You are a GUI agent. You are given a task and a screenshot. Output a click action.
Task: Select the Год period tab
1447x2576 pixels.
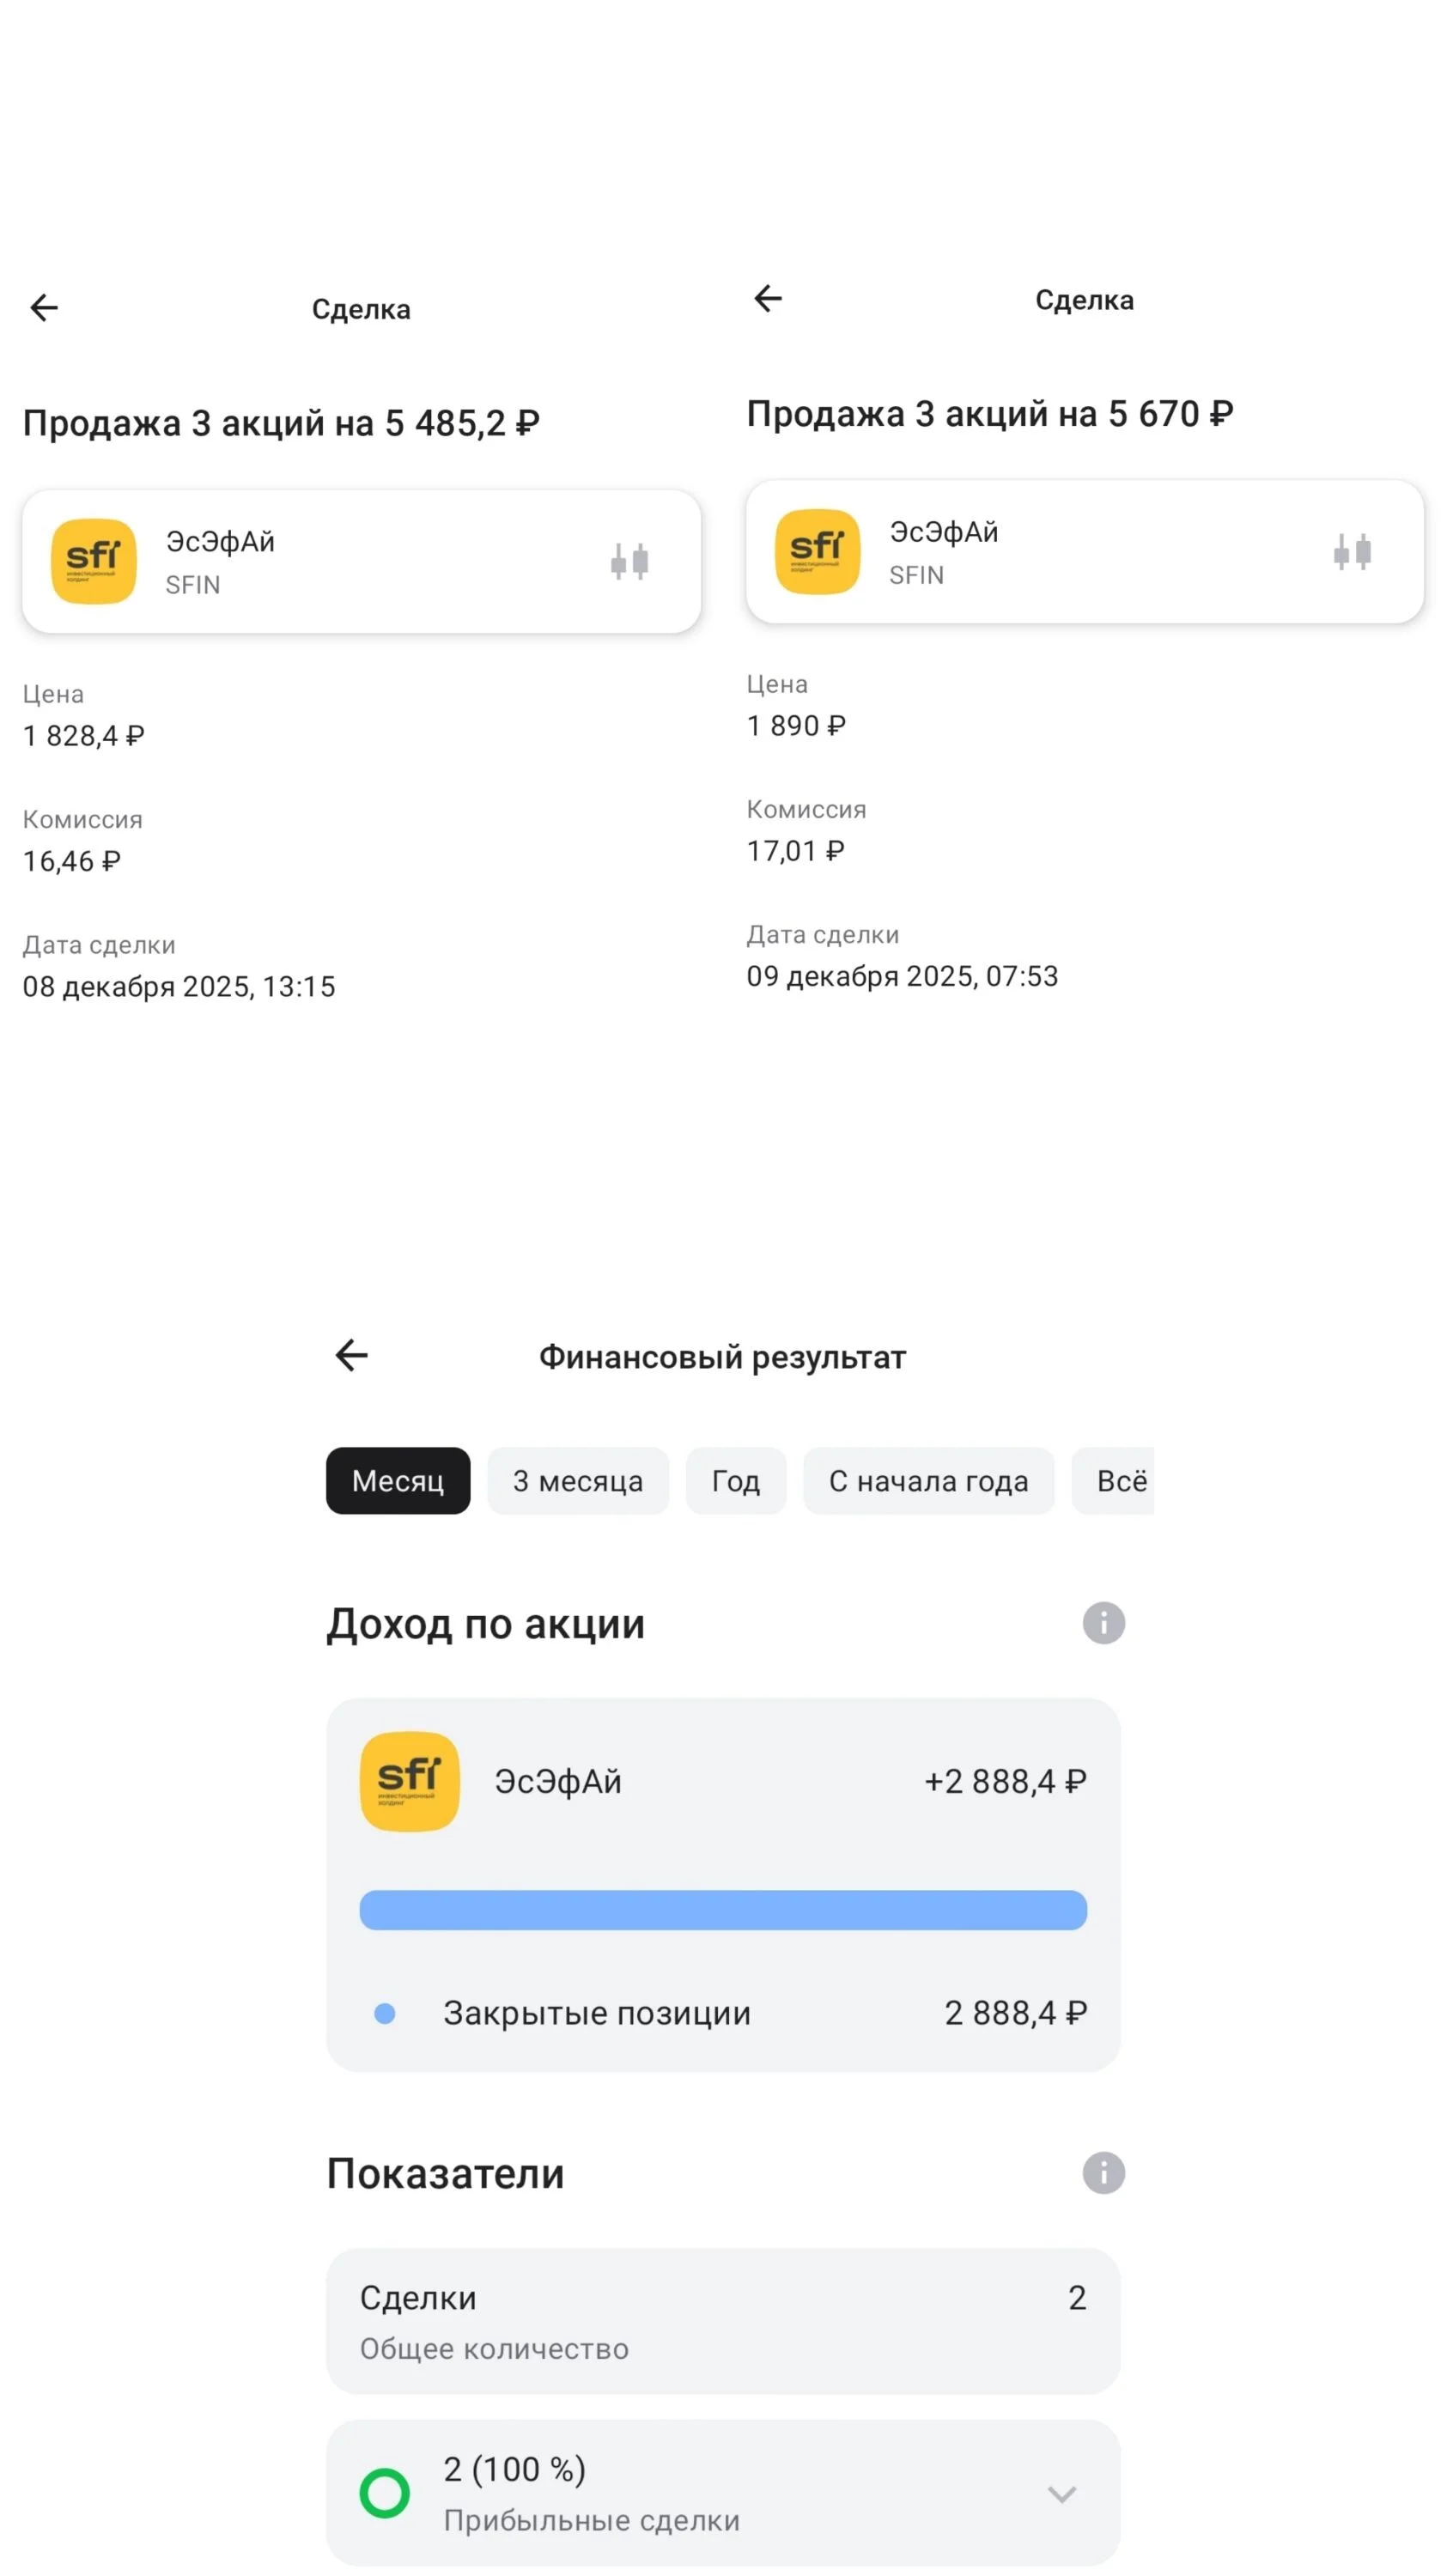[x=735, y=1480]
